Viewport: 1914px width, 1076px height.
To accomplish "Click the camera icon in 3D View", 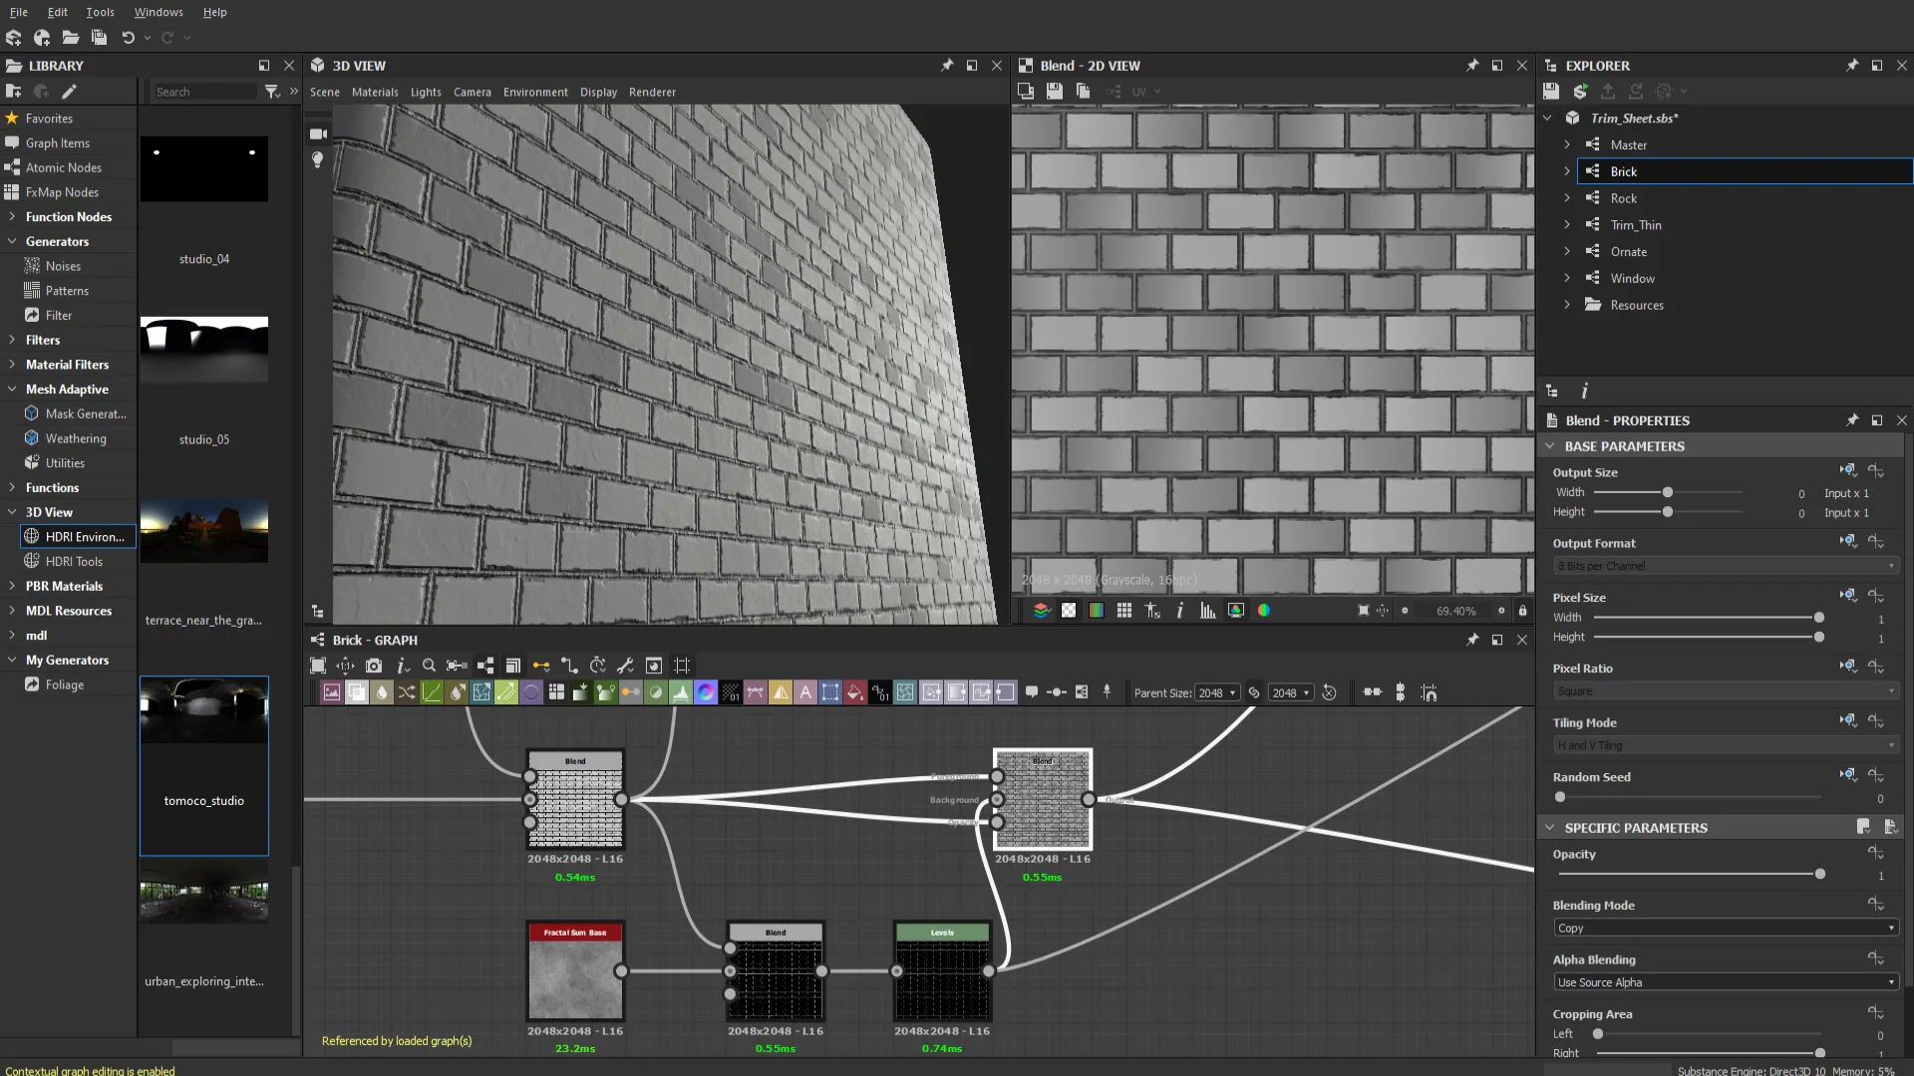I will (x=318, y=134).
